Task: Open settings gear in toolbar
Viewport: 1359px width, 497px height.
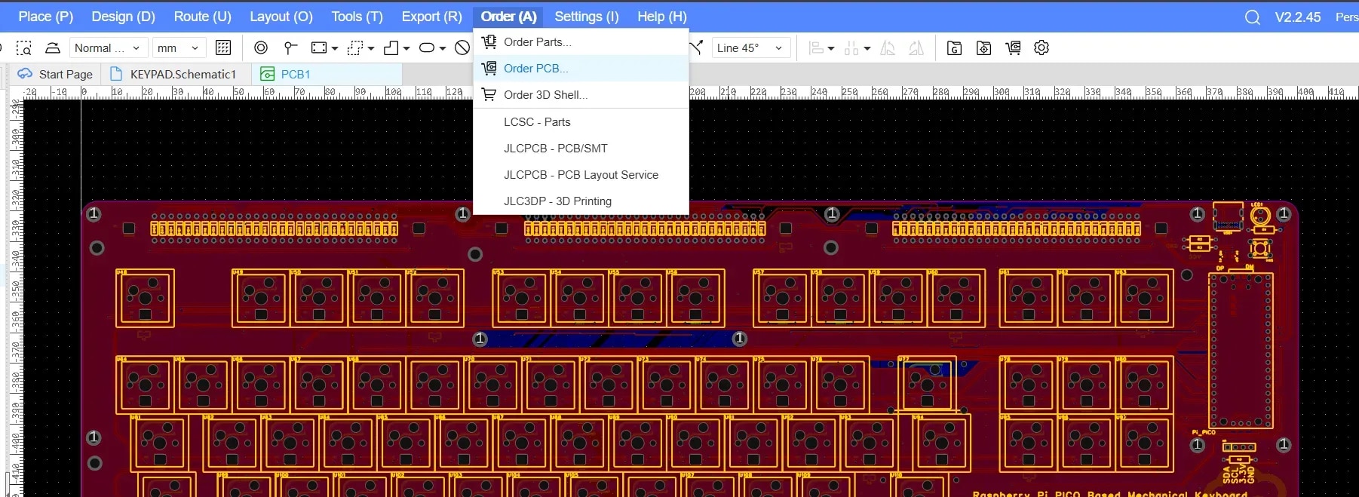Action: [x=1041, y=48]
